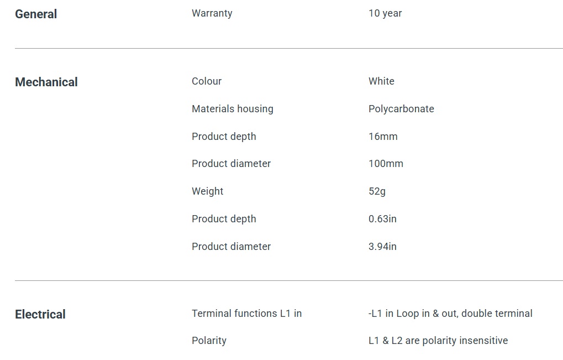Click the 0.63in depth value

[x=382, y=219]
